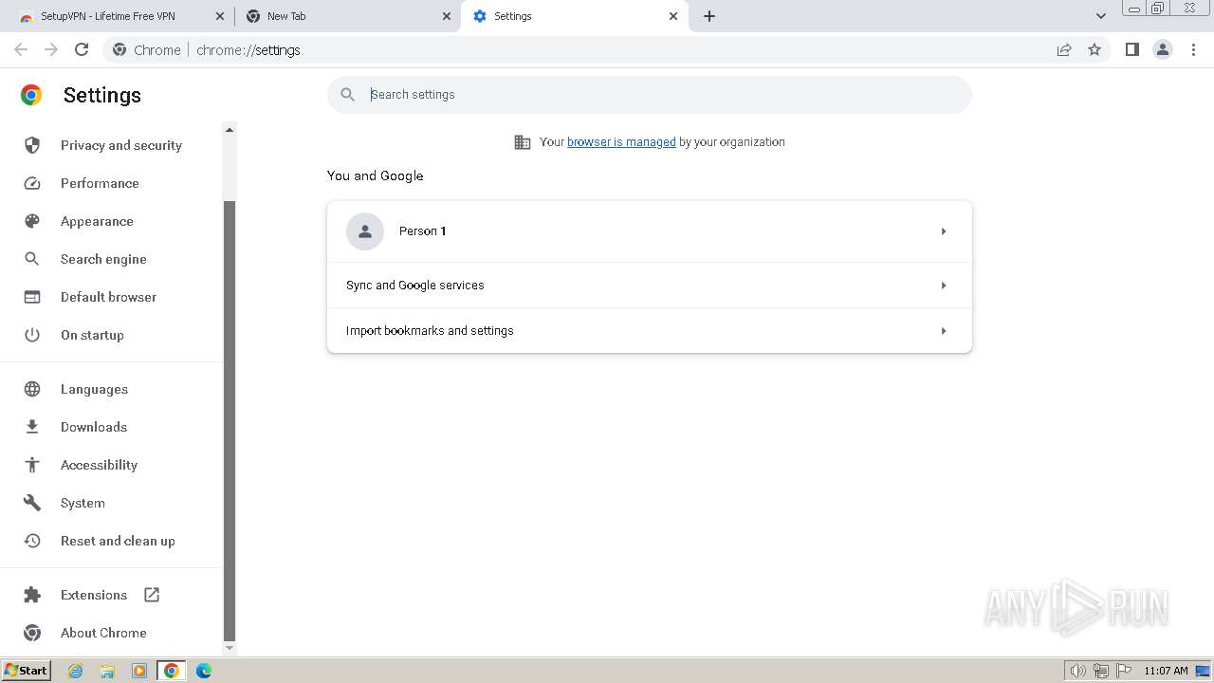
Task: Click the About Chrome logo icon
Action: pos(32,633)
